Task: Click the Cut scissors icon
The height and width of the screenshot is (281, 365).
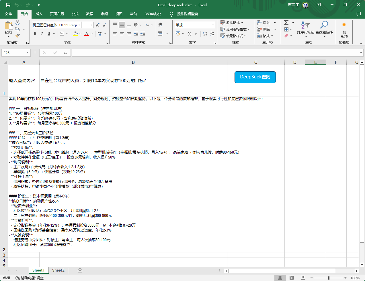Action: click(17, 23)
